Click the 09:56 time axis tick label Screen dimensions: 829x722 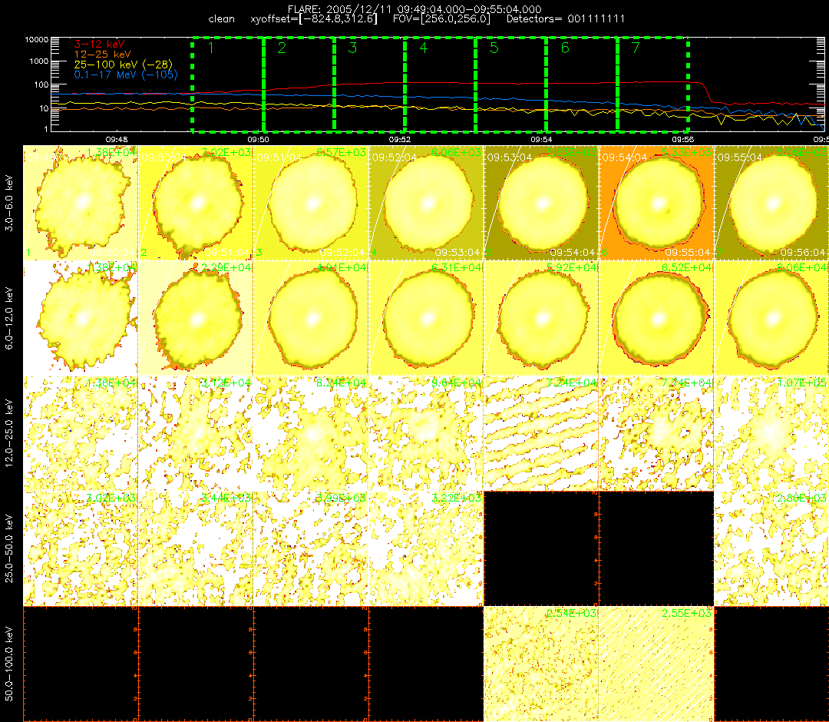(x=683, y=140)
